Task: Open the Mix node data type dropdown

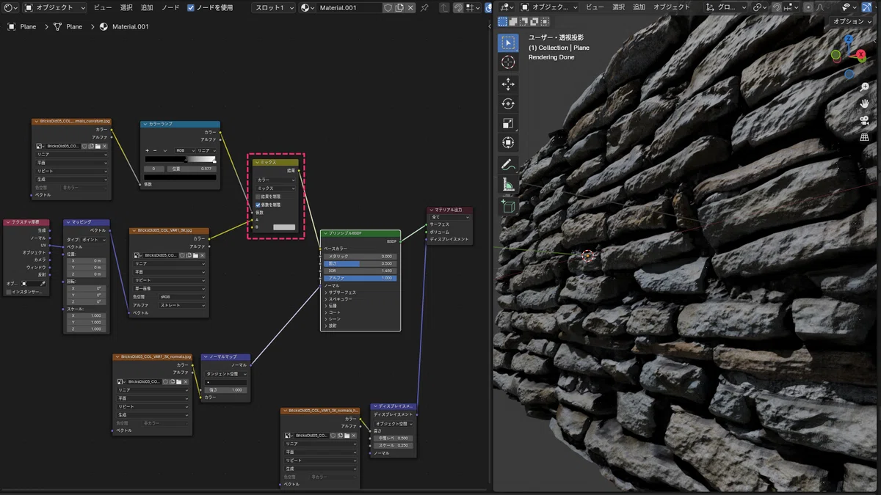Action: pyautogui.click(x=275, y=180)
